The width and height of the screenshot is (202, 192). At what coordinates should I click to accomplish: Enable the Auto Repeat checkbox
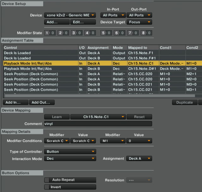[x=47, y=180]
